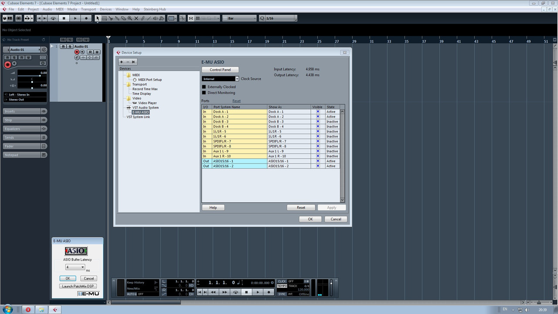This screenshot has height=314, width=558.
Task: Click the Help button in Device Setup
Action: pyautogui.click(x=213, y=208)
